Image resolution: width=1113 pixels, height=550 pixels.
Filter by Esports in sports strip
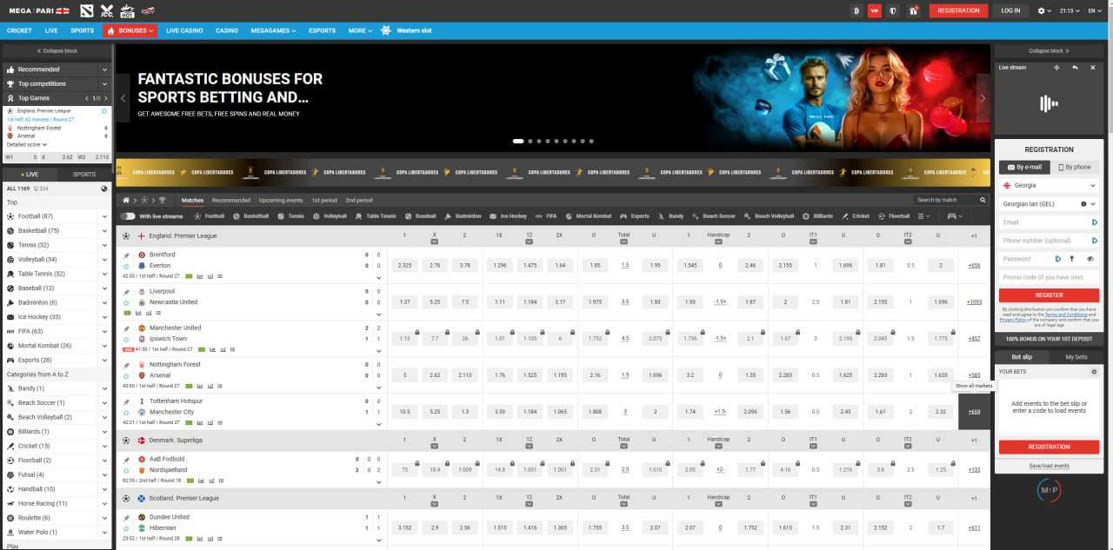635,215
